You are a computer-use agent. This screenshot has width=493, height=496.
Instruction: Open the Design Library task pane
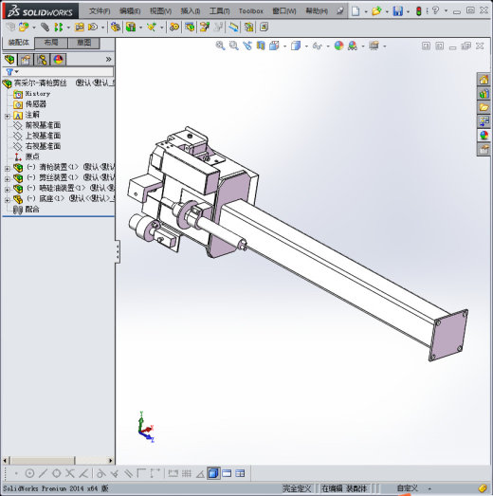pos(484,94)
